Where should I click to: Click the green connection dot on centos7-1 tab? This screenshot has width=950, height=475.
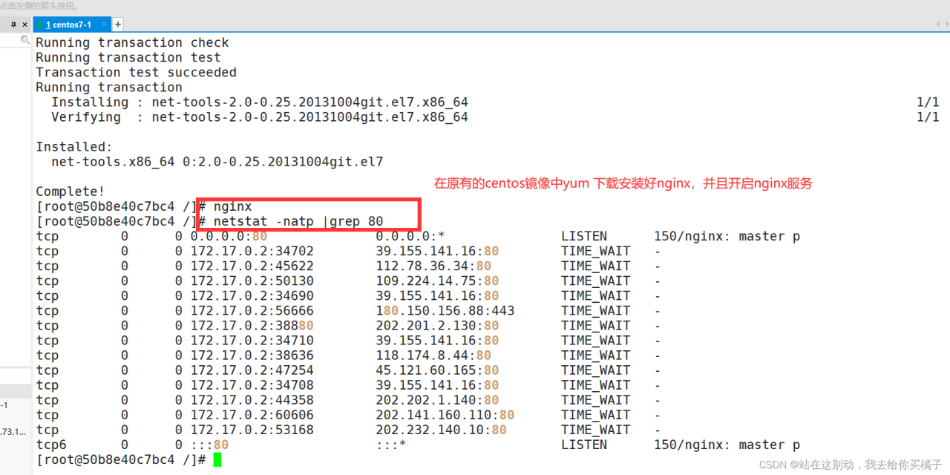click(40, 24)
